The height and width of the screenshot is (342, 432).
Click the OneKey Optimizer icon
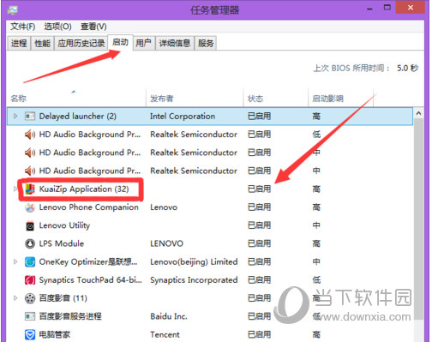(x=30, y=261)
